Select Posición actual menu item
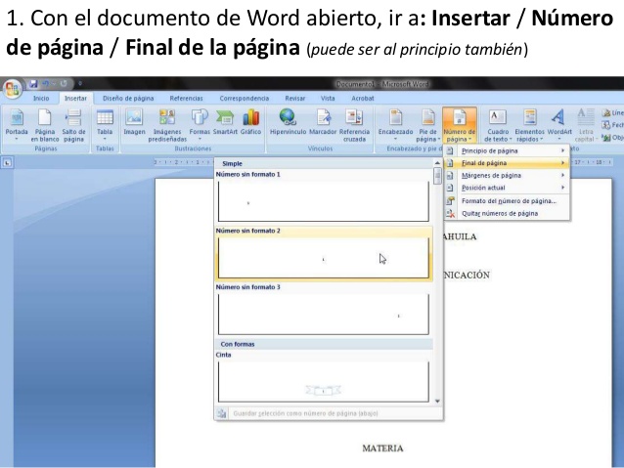 coord(507,188)
